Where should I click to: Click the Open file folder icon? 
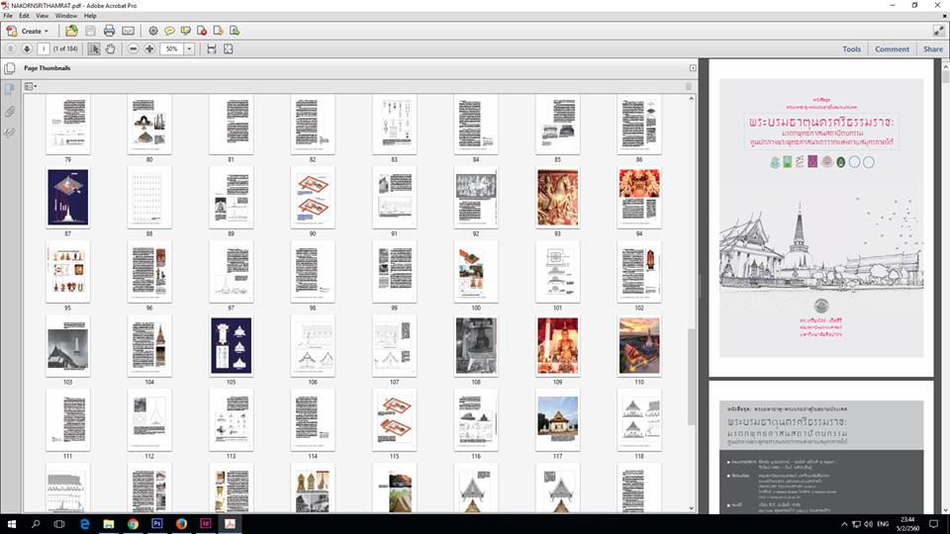tap(71, 31)
